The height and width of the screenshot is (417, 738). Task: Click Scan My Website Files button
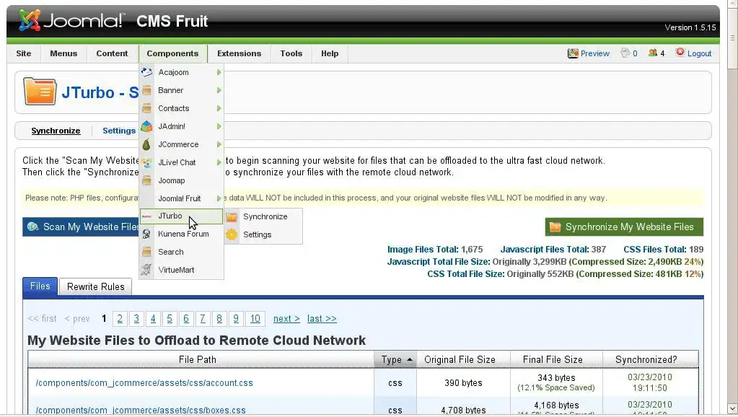pos(81,227)
